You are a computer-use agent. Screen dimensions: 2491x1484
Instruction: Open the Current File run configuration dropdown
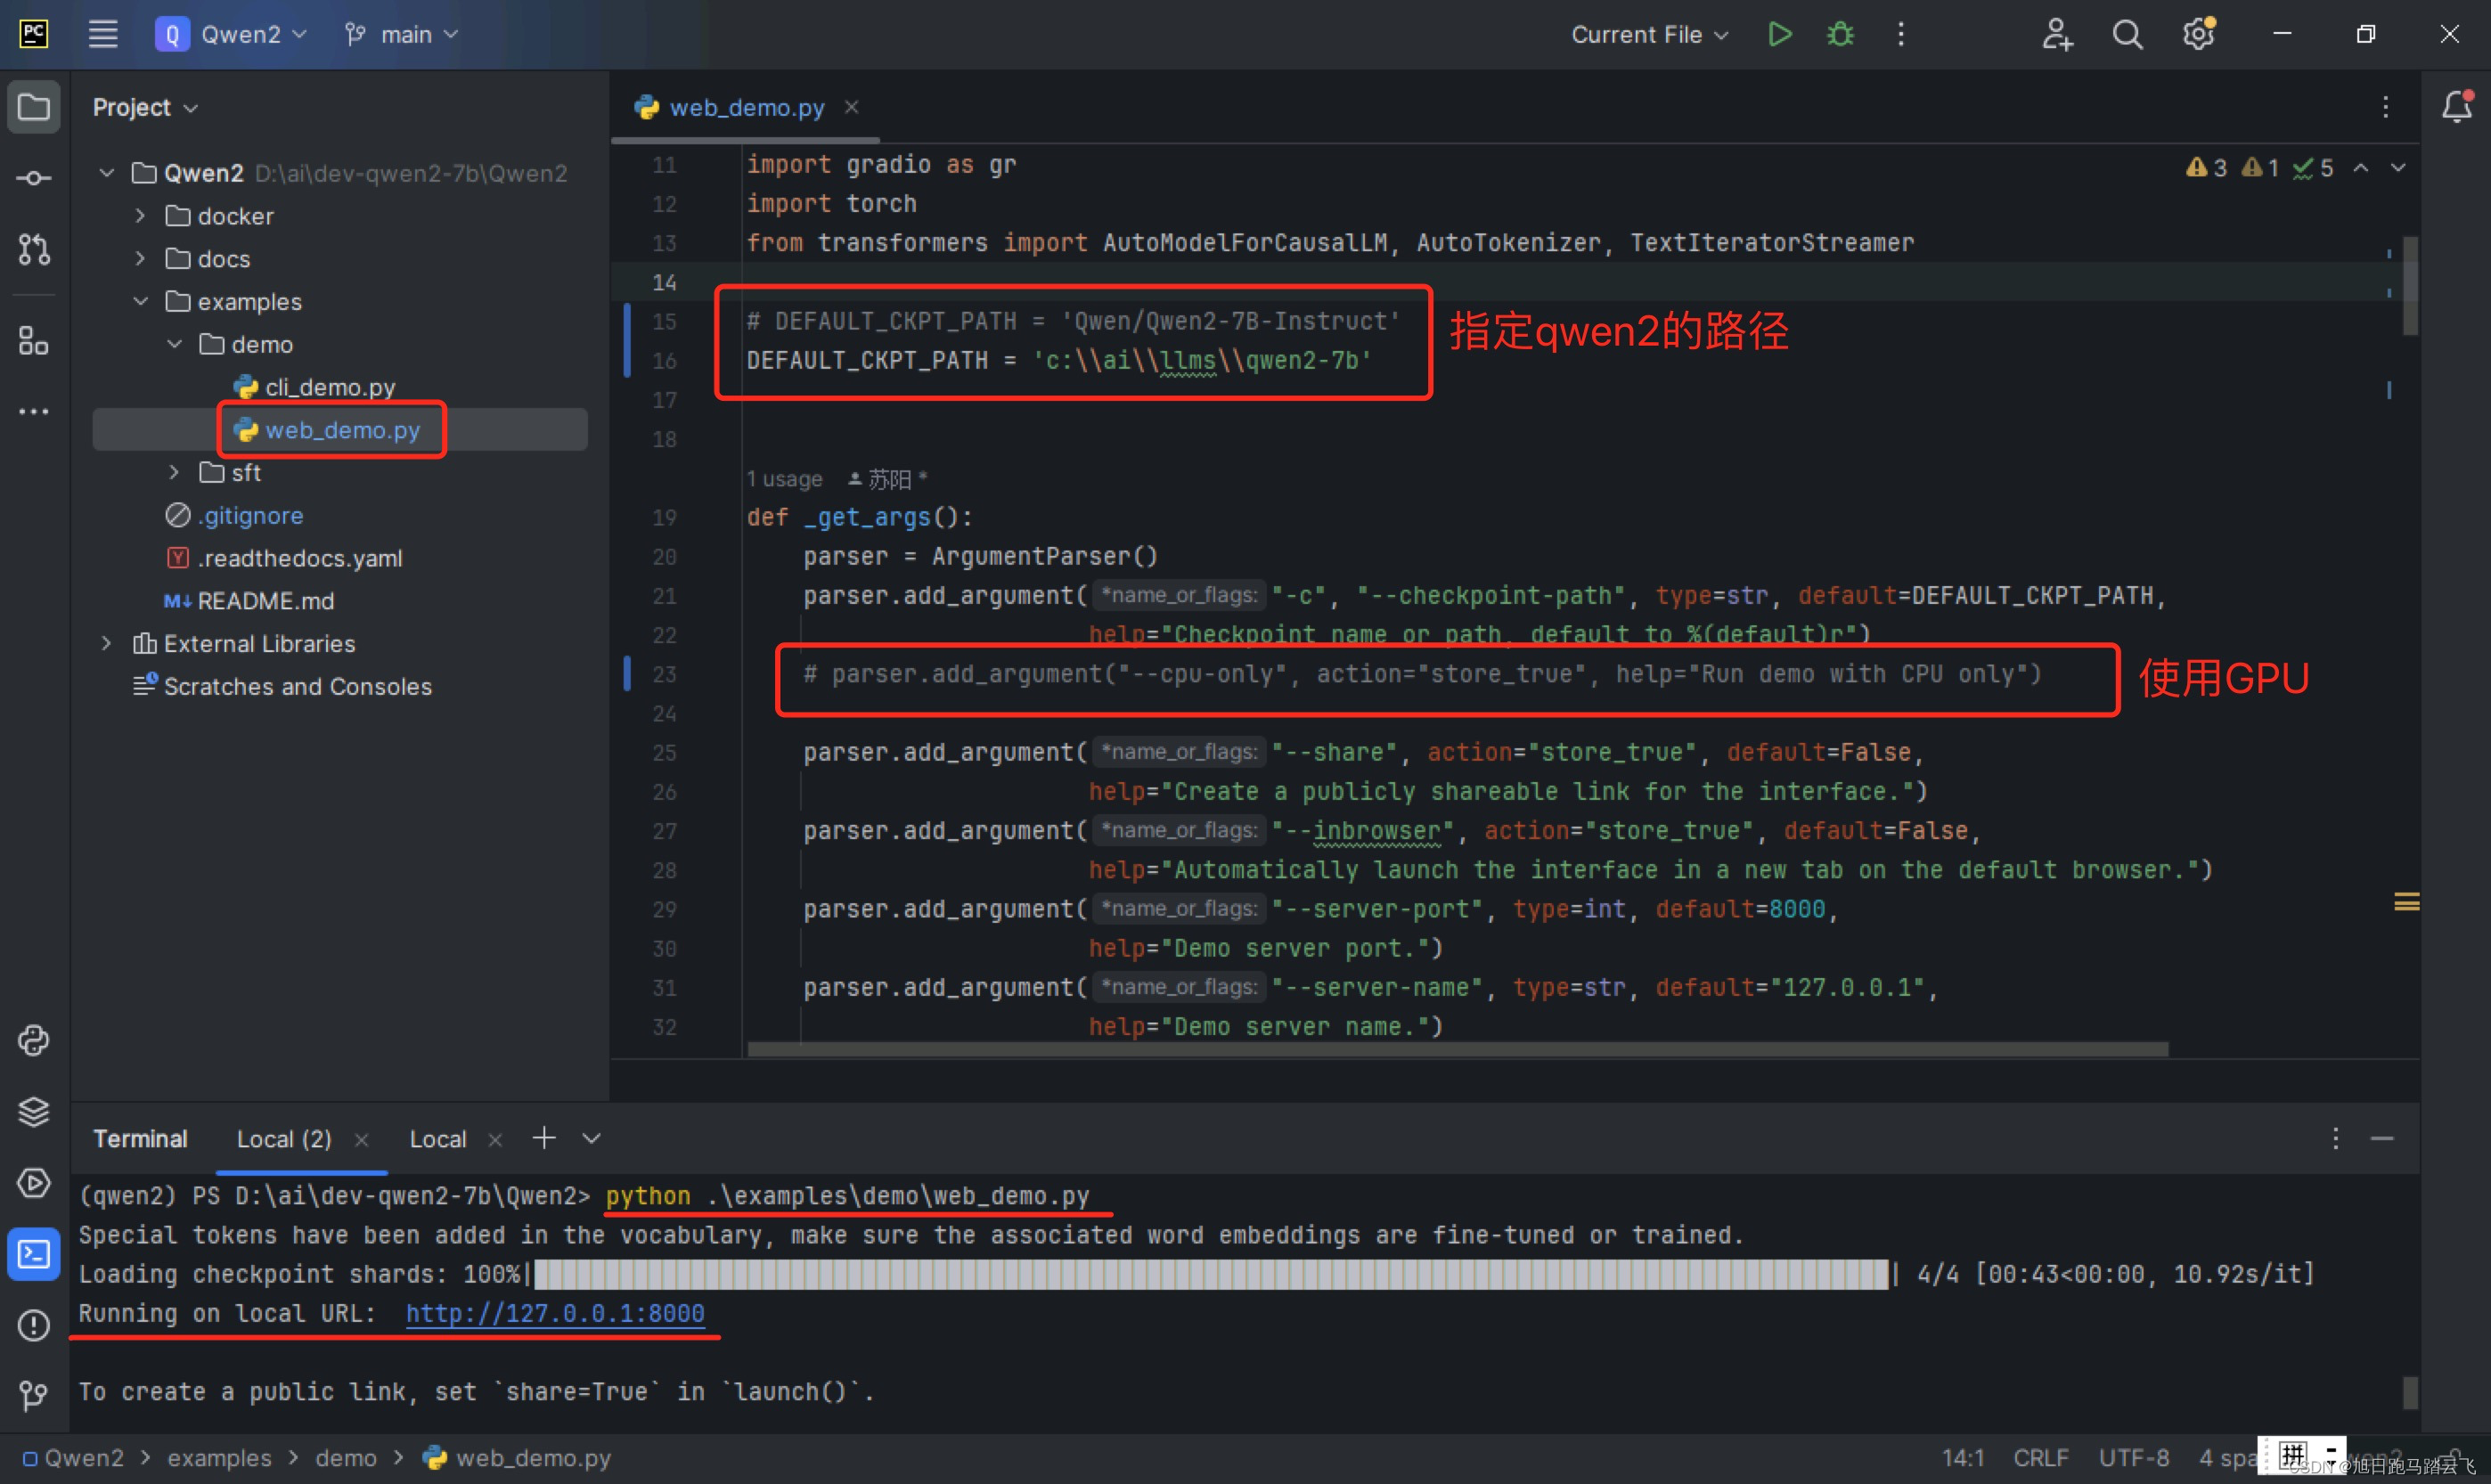click(x=1648, y=34)
